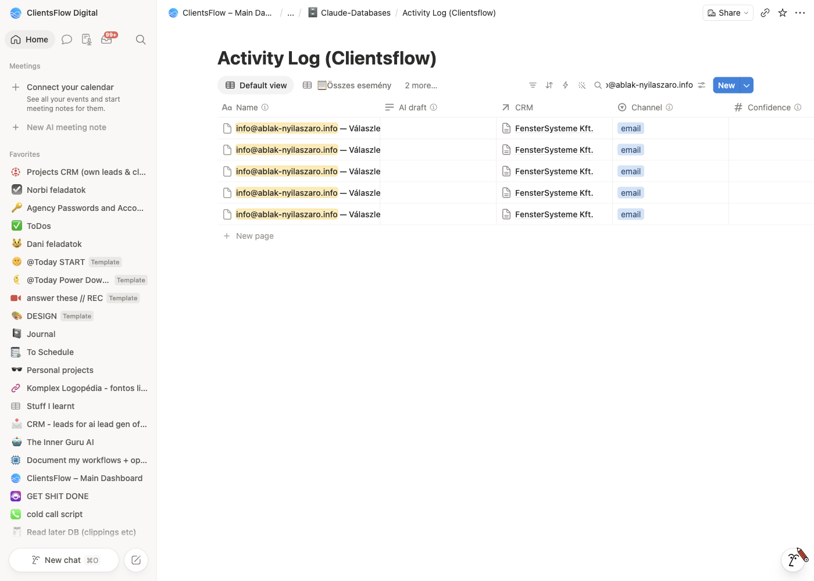Open the @Today START template page
814x581 pixels.
coord(78,262)
